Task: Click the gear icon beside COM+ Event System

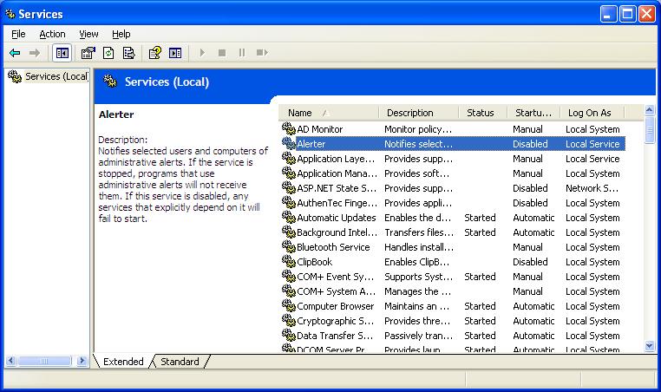Action: click(x=289, y=276)
